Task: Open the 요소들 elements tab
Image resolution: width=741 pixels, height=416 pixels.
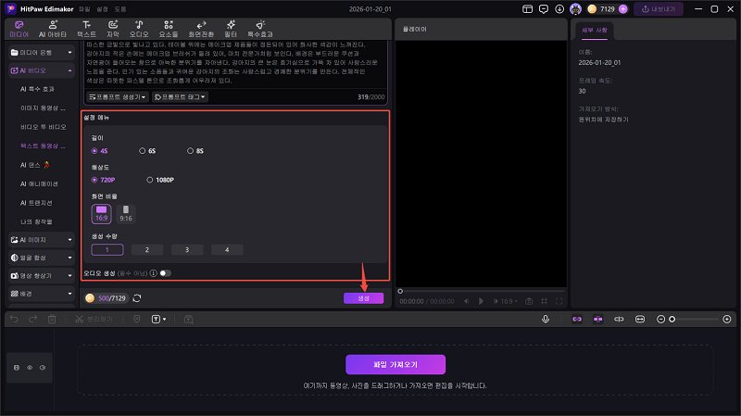Action: [169, 29]
